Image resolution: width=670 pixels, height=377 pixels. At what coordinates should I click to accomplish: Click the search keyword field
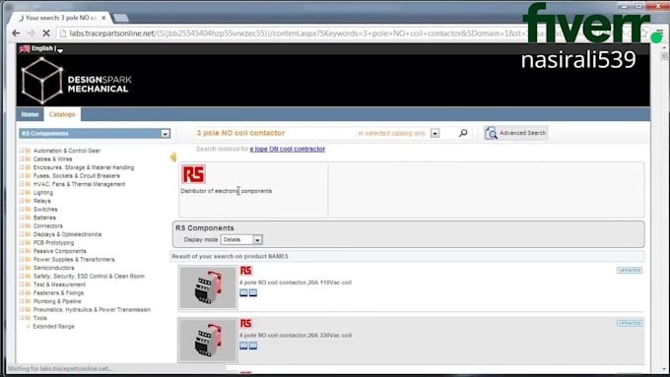(275, 133)
